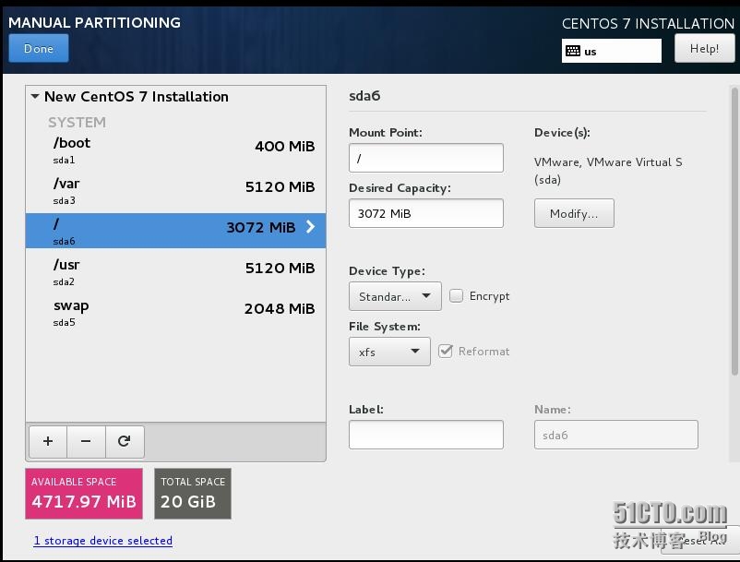Add a new mount point with the plus icon
Screen dimensions: 740x562
[47, 442]
